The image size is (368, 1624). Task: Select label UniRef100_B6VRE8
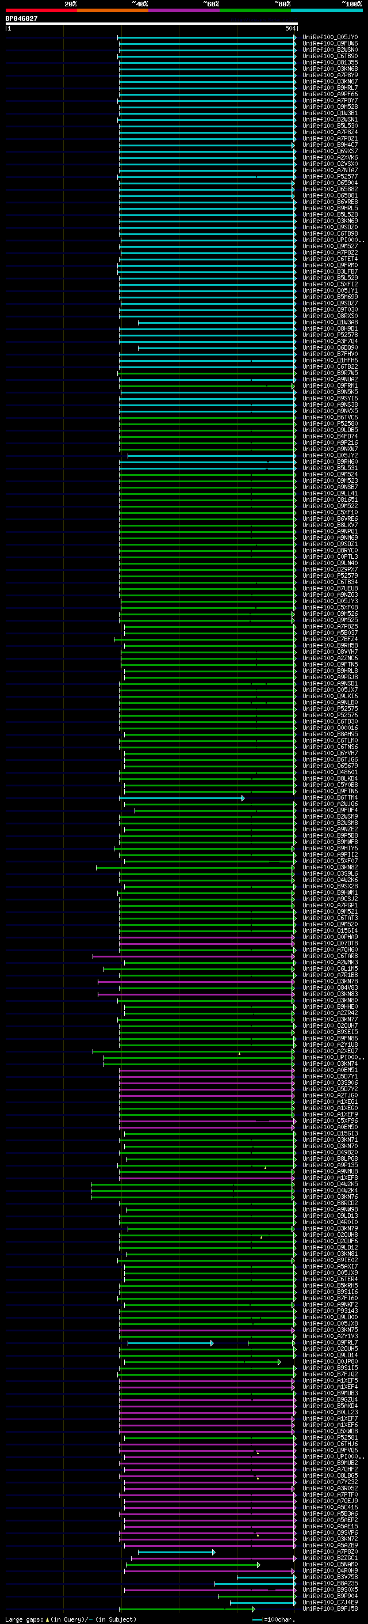point(329,202)
